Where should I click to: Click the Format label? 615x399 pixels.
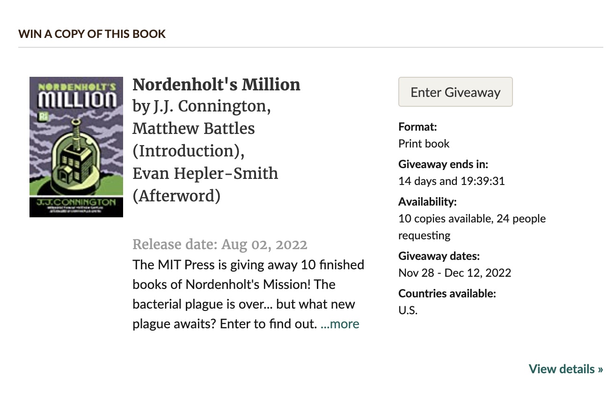(417, 127)
